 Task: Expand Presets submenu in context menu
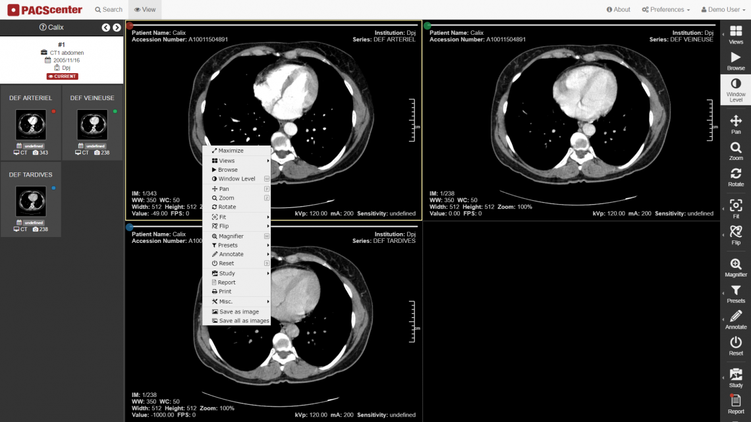tap(236, 246)
